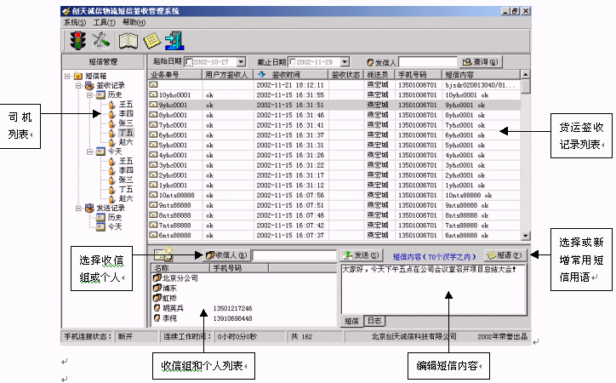Open the book icon in toolbar

(x=128, y=40)
